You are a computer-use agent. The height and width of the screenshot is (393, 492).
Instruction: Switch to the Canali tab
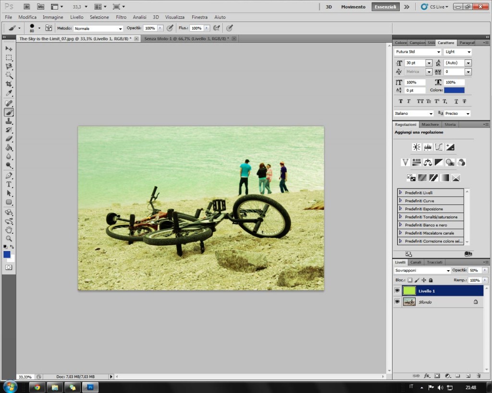(x=416, y=262)
